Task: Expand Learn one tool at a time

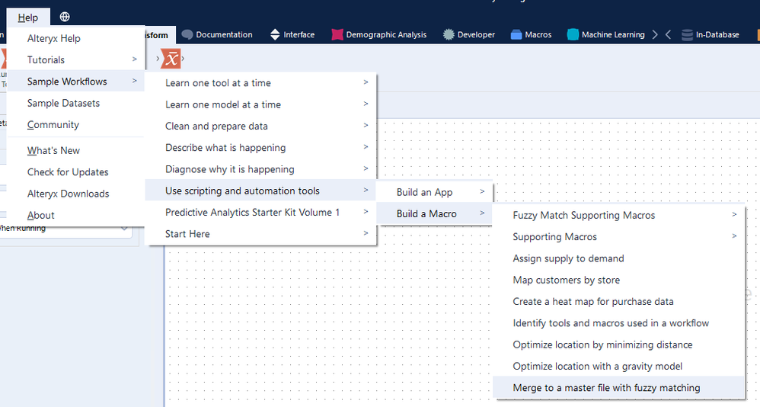Action: tap(260, 83)
